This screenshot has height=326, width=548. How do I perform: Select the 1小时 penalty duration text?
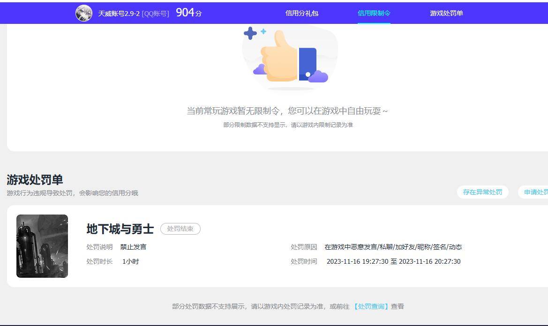(x=131, y=261)
